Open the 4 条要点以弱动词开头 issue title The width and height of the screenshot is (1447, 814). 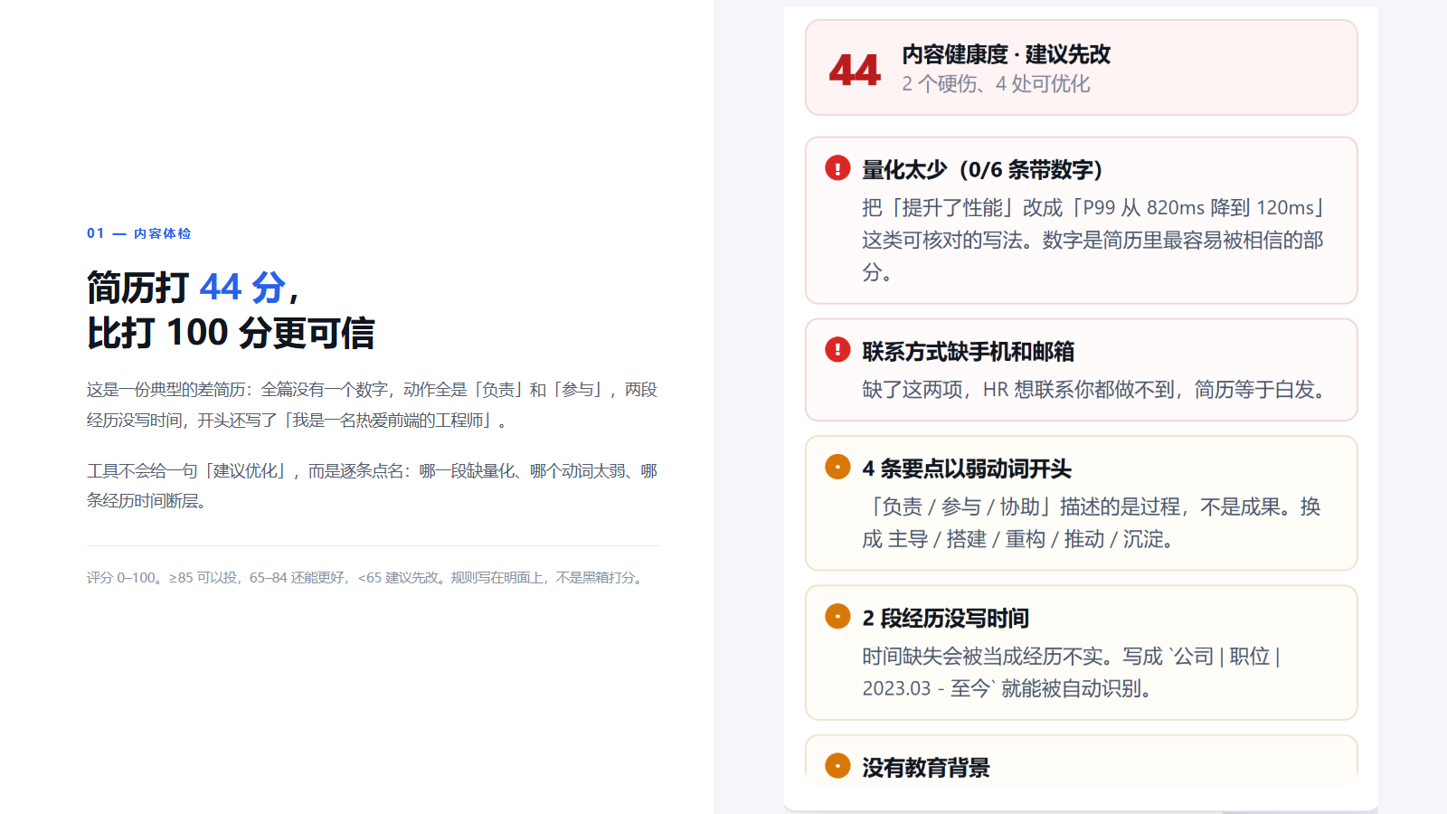(x=967, y=469)
